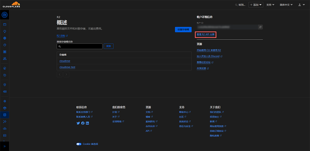Open the image icon in sidebar
Screen dimensions: 310x151
[5, 136]
